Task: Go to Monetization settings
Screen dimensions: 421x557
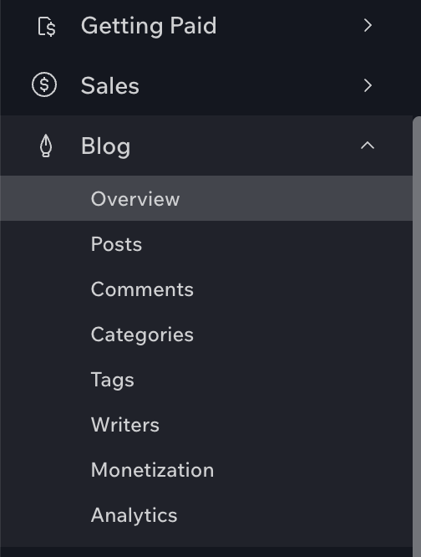Action: [x=153, y=470]
